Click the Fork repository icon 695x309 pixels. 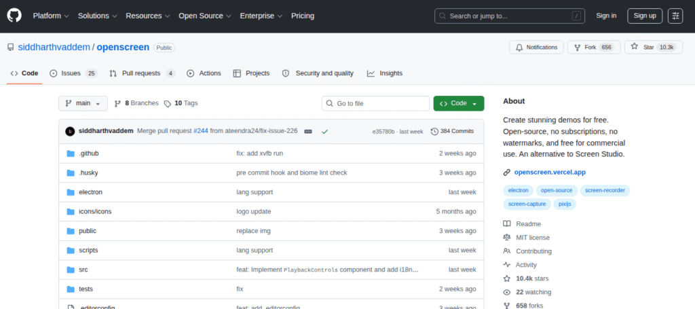(578, 48)
